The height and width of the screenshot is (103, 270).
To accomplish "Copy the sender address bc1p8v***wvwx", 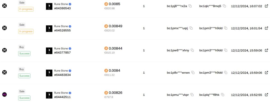I will pyautogui.click(x=193, y=73).
